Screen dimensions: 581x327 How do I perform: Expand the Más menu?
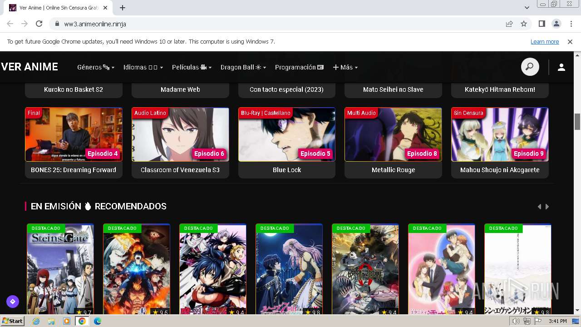click(345, 67)
